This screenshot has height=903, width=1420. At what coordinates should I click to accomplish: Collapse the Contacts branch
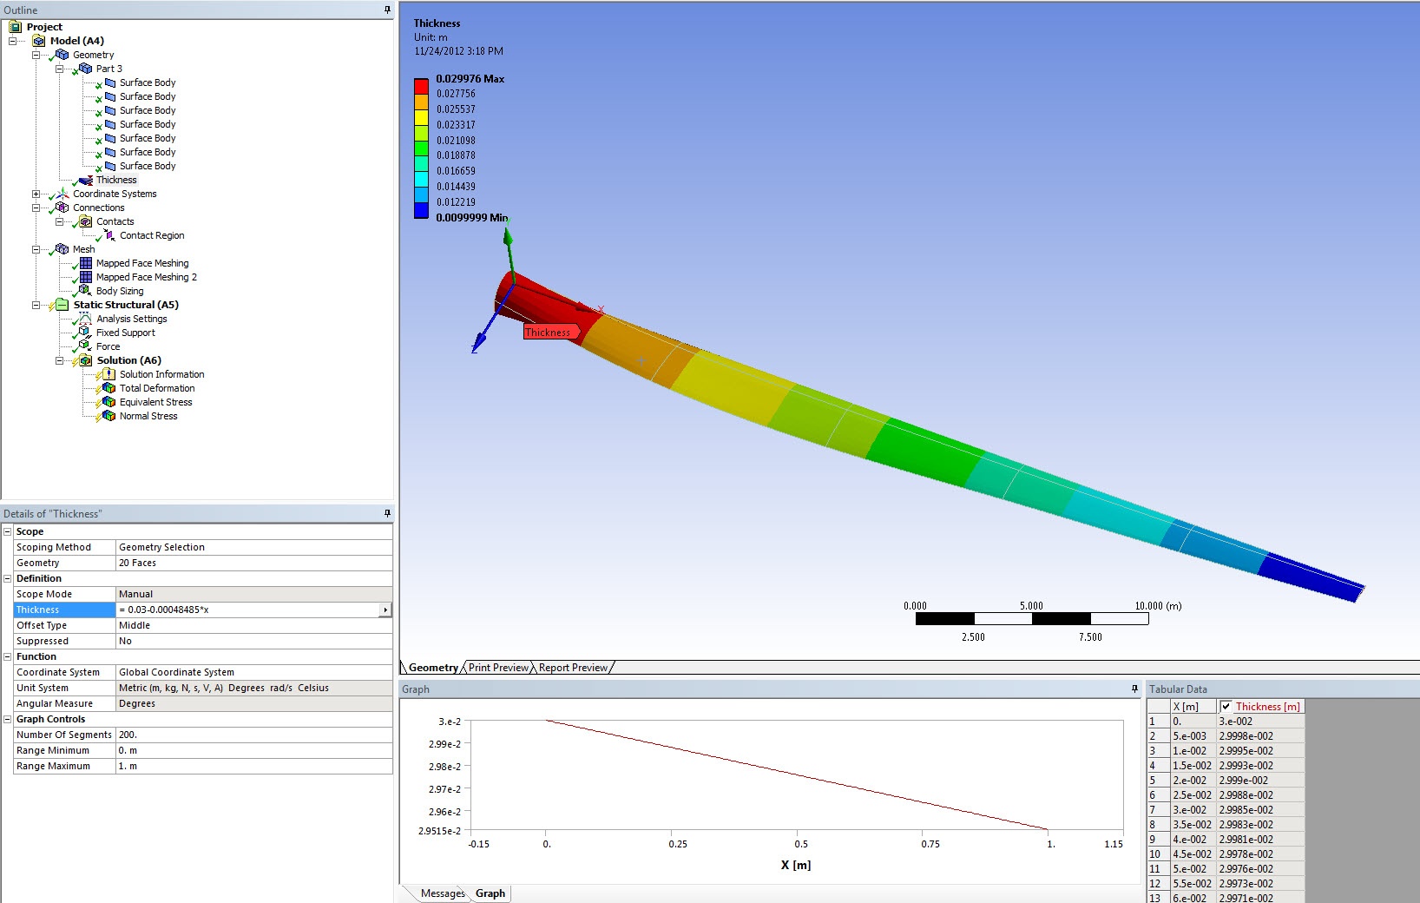click(x=59, y=221)
